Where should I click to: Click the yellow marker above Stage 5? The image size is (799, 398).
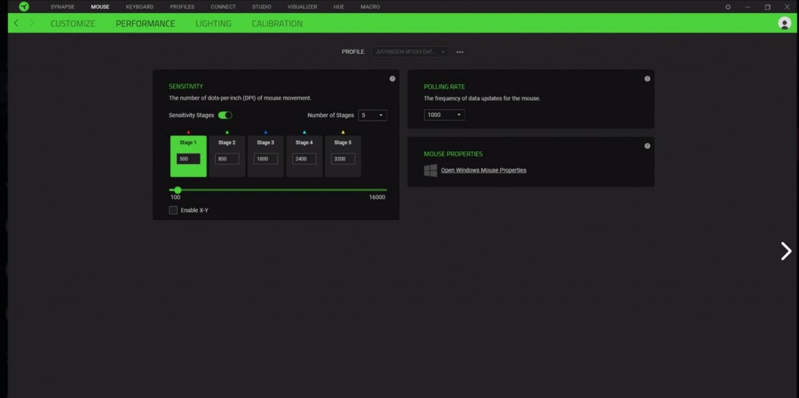click(x=343, y=132)
